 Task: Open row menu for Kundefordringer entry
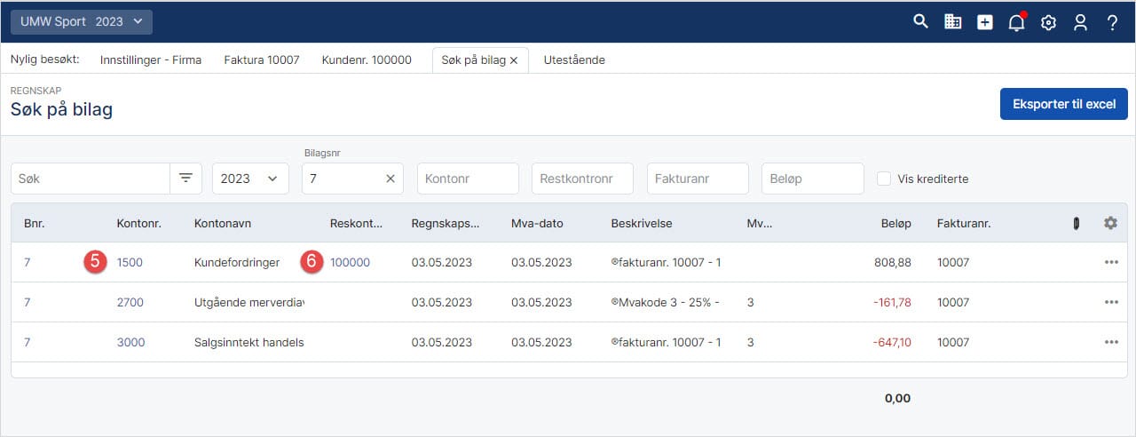click(x=1111, y=262)
